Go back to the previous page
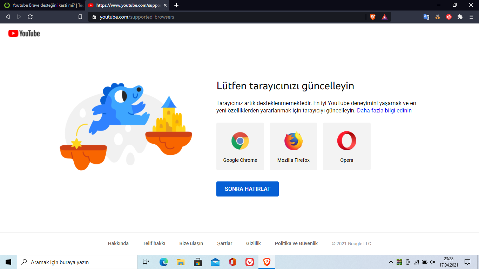This screenshot has width=479, height=269. 8,17
